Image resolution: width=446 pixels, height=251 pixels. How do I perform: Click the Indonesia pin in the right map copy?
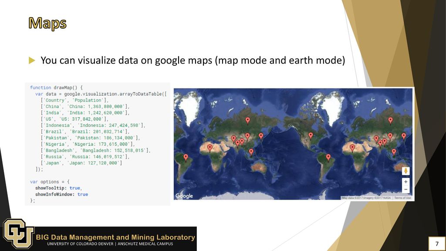click(394, 152)
